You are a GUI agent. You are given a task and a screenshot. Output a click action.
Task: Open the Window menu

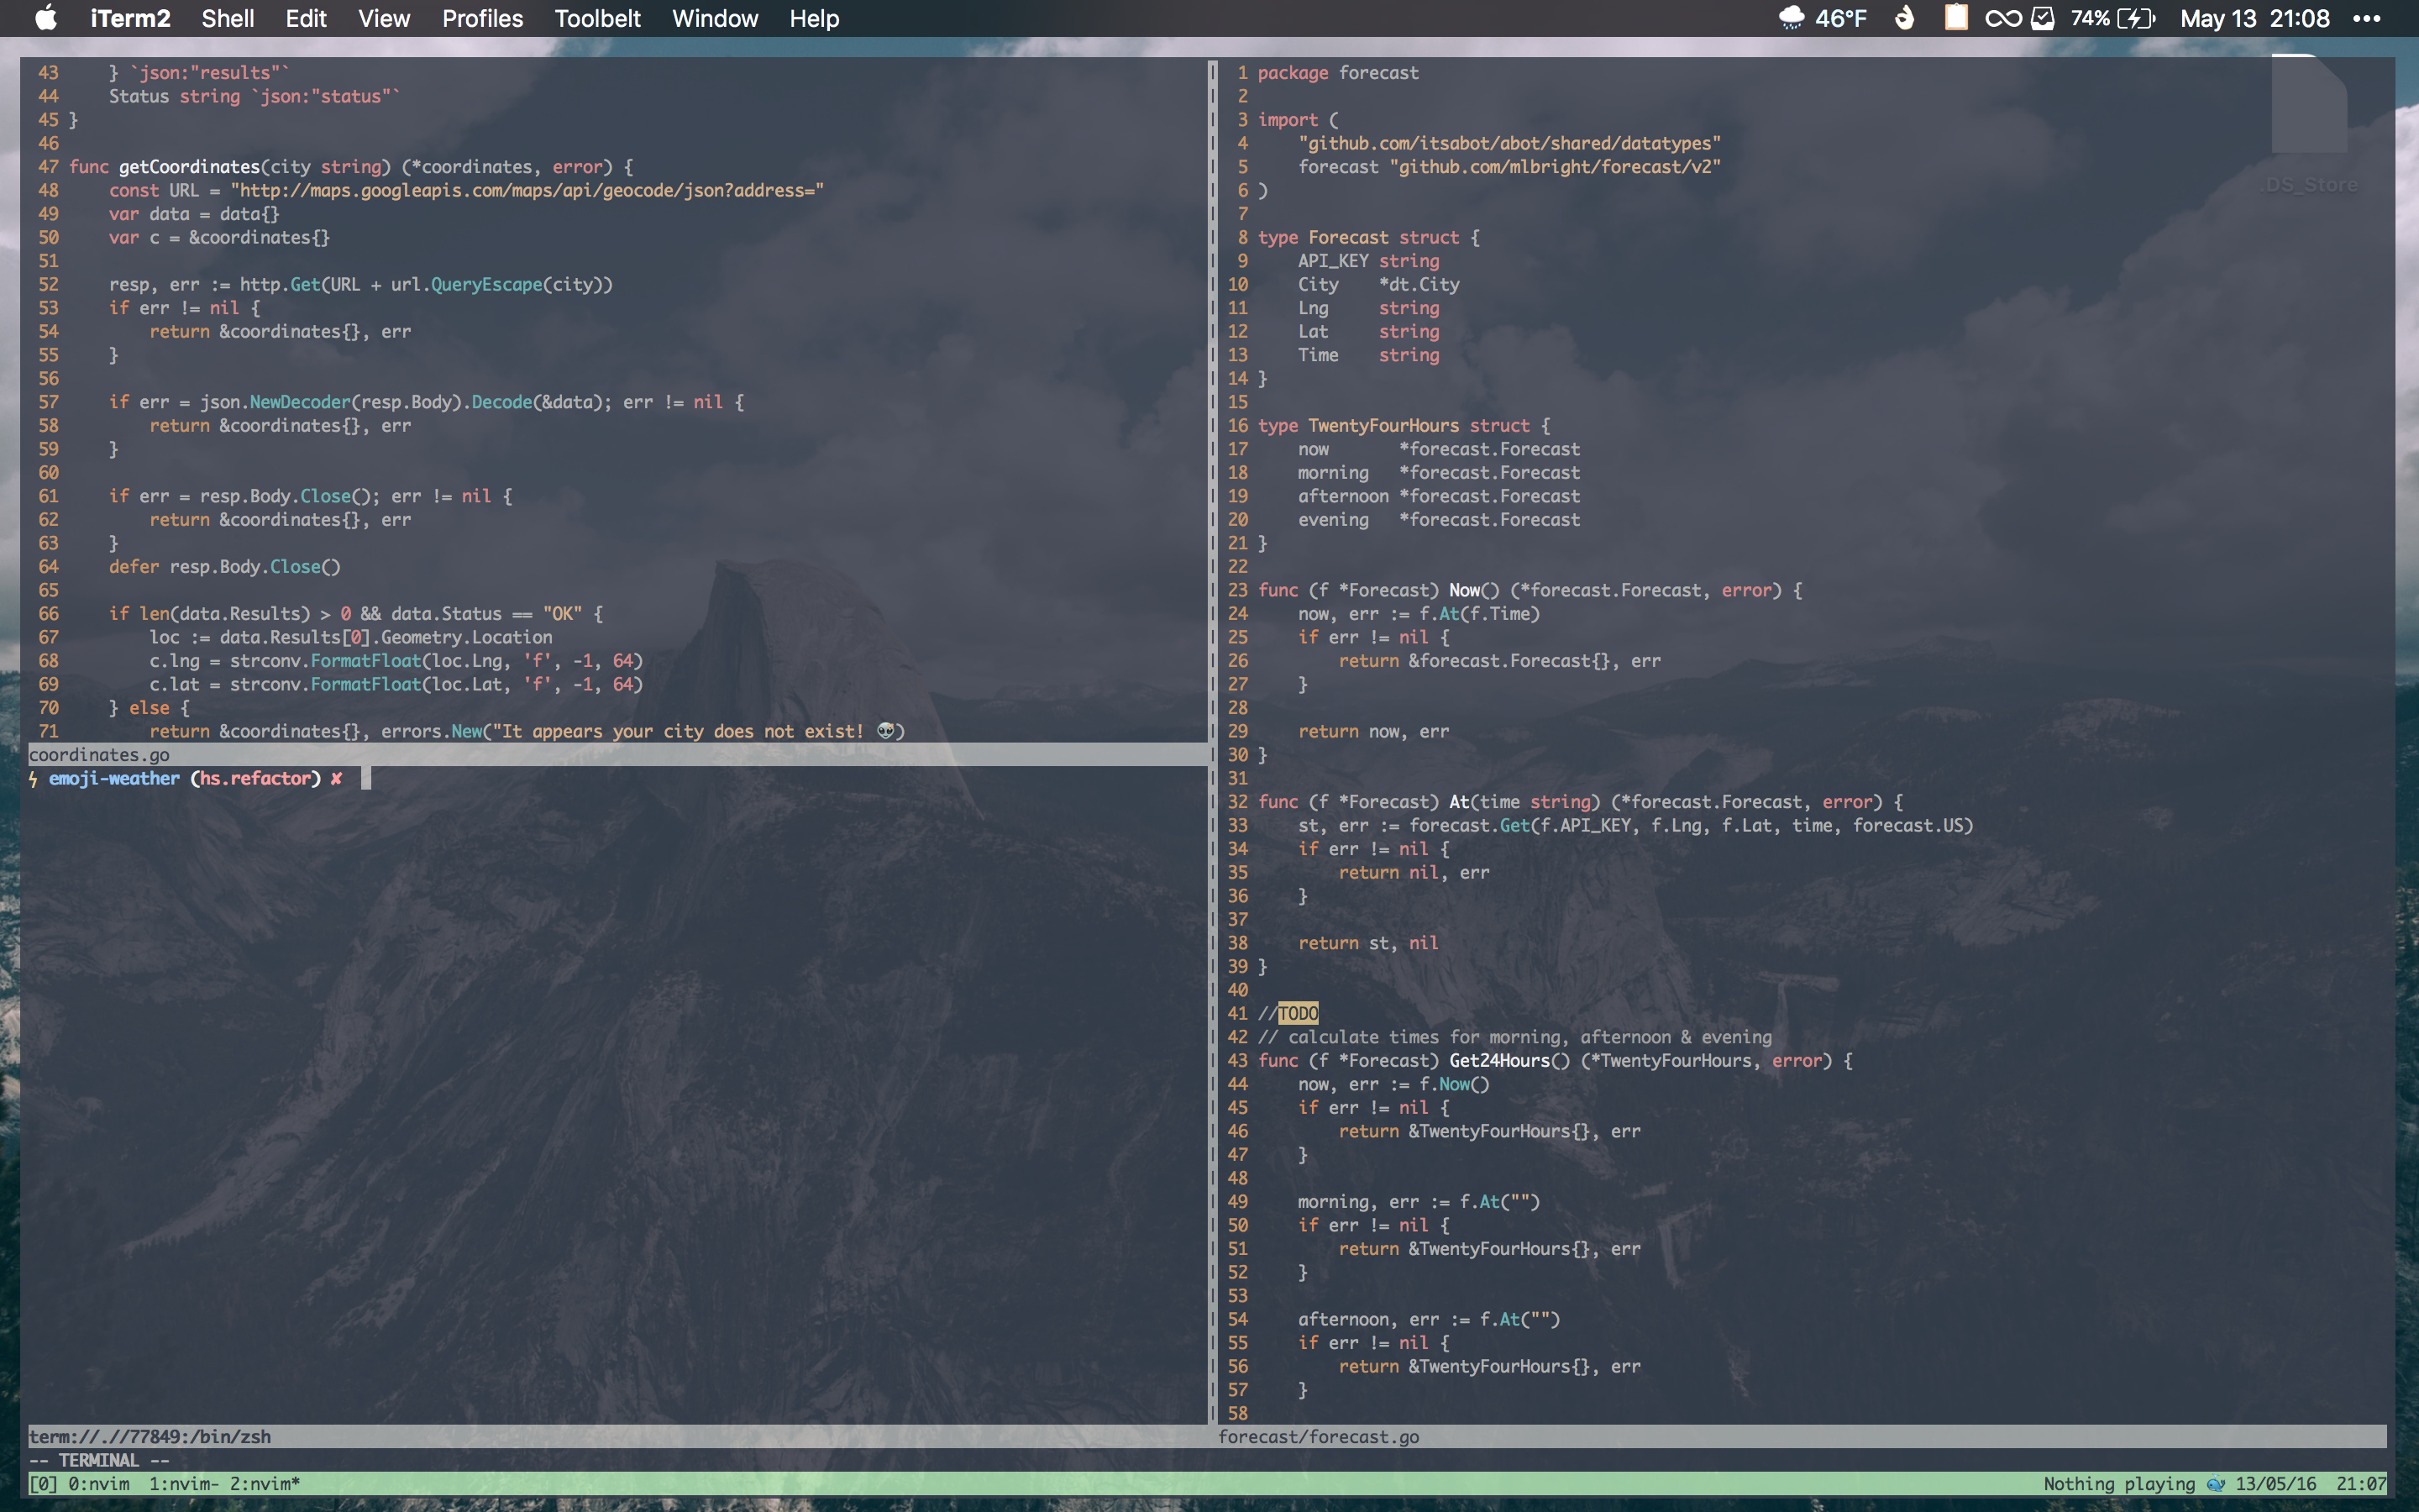tap(715, 18)
